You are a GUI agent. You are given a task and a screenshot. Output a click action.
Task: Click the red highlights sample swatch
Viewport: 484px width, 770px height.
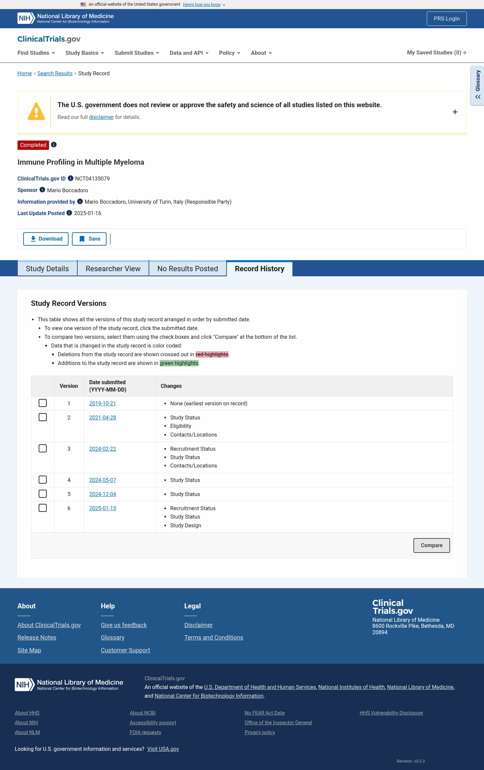(212, 354)
